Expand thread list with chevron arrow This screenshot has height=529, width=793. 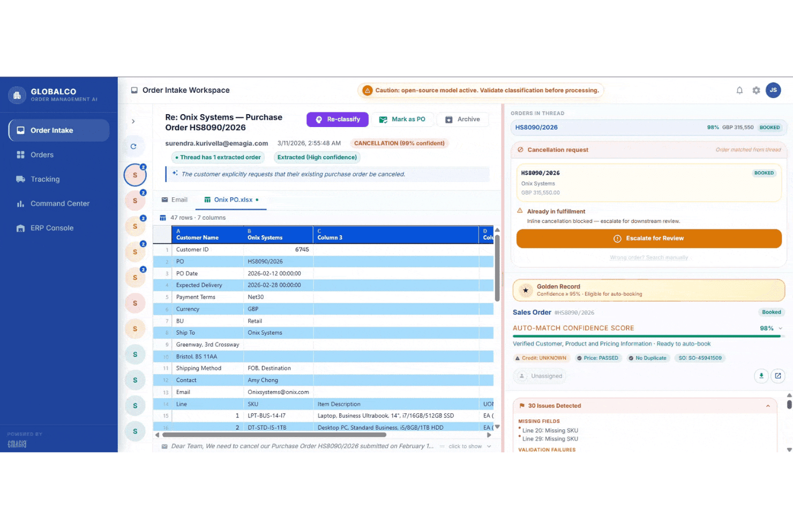[133, 121]
